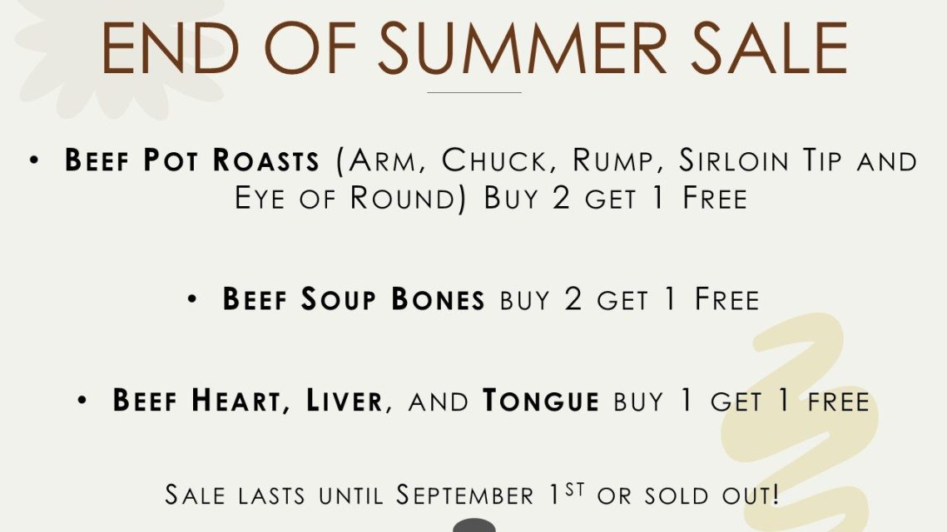Click the buy 1 get 1 free offer
The image size is (947, 532).
pos(741,401)
